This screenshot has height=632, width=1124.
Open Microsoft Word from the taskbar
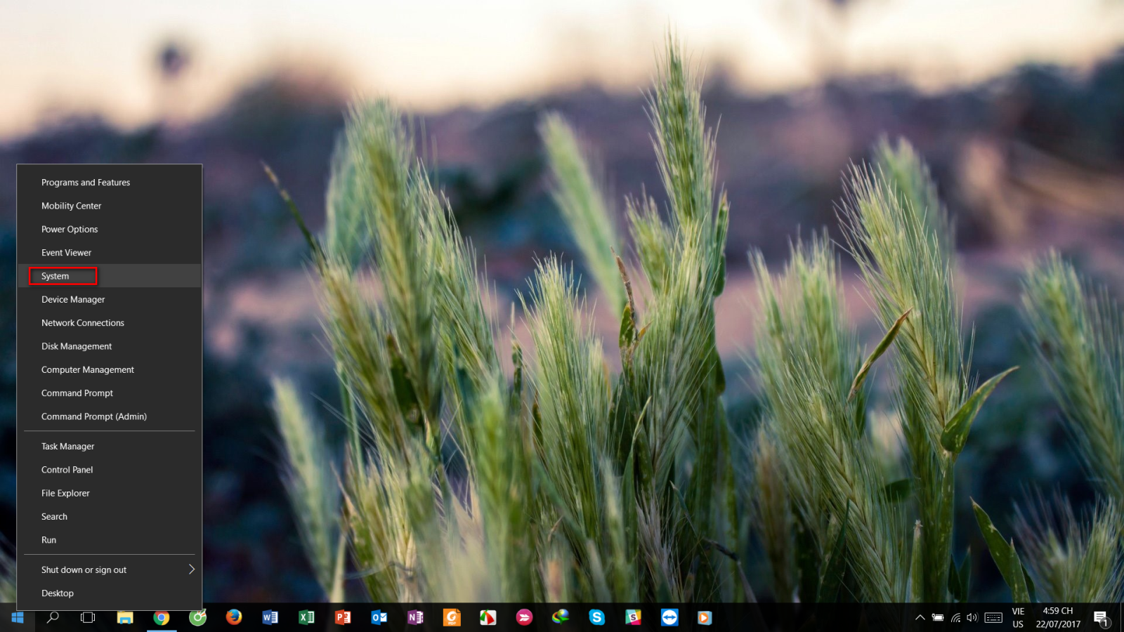coord(270,618)
